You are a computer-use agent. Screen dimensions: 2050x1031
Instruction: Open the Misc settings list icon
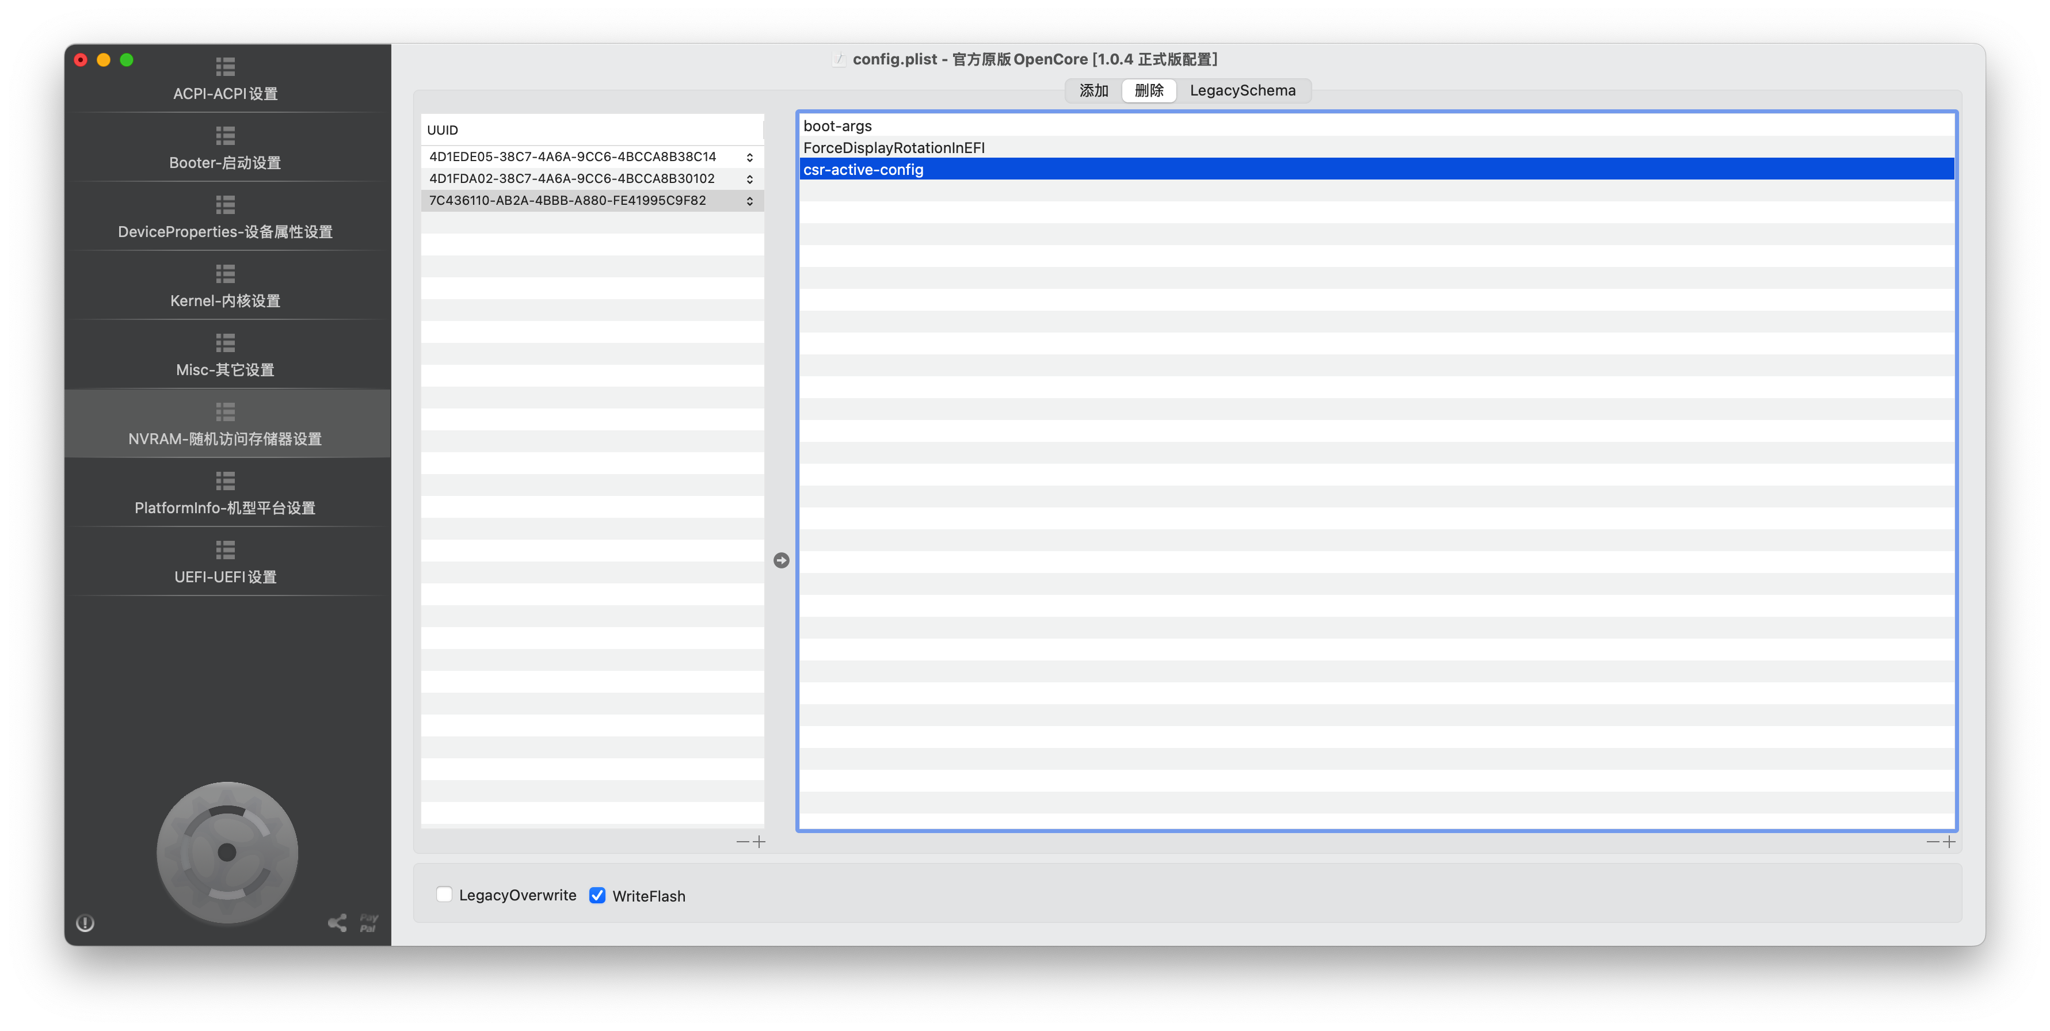pos(225,343)
